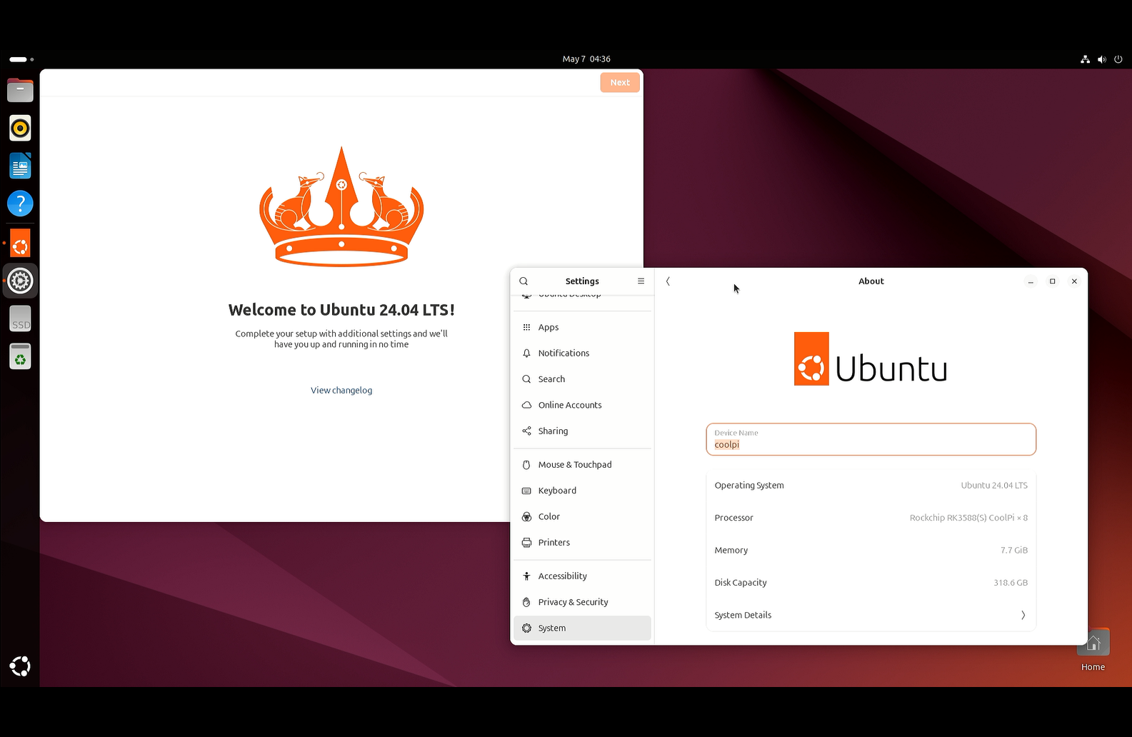This screenshot has height=737, width=1132.
Task: Click the Ubuntu logo in About
Action: click(871, 359)
